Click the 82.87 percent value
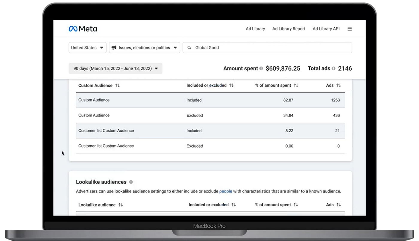 pyautogui.click(x=288, y=100)
